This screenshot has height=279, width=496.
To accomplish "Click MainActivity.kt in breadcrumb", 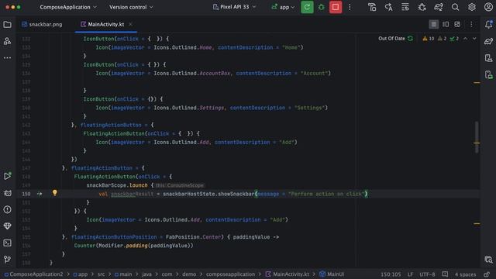I will click(288, 274).
